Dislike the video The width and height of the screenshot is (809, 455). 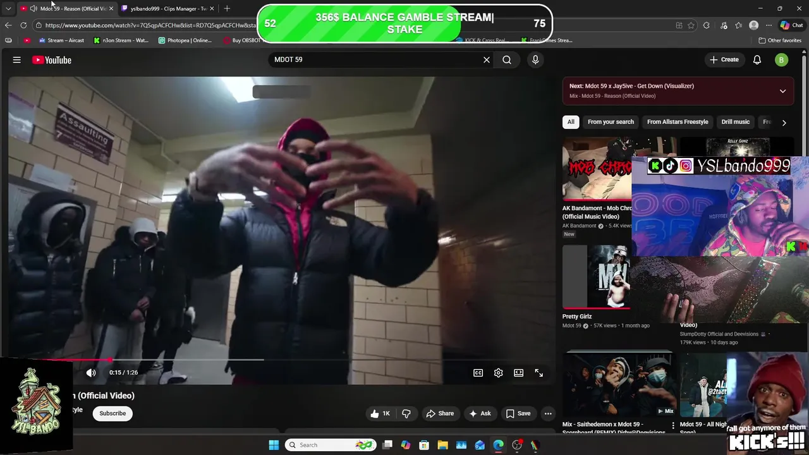406,413
